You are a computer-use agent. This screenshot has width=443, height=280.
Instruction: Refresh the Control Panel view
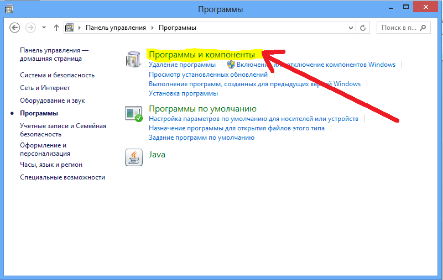point(363,28)
